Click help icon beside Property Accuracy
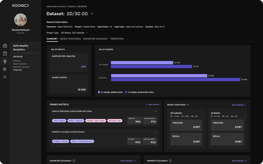 (x=170, y=160)
